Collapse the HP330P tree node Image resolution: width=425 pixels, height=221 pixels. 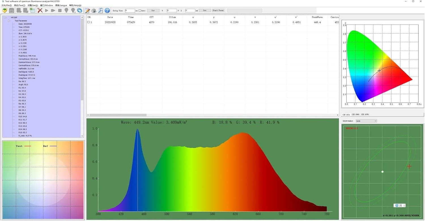5,18
